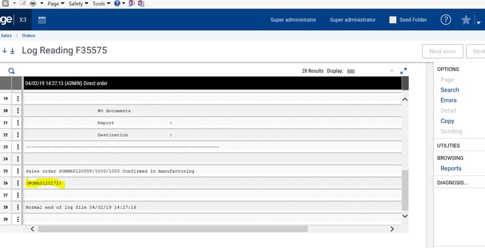Screen dimensions: 485x248
Task: Click the favorites star icon
Action: [466, 20]
